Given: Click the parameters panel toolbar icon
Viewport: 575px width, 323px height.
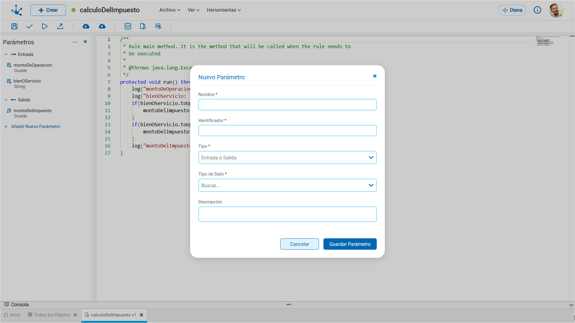Looking at the screenshot, I should pyautogui.click(x=158, y=26).
